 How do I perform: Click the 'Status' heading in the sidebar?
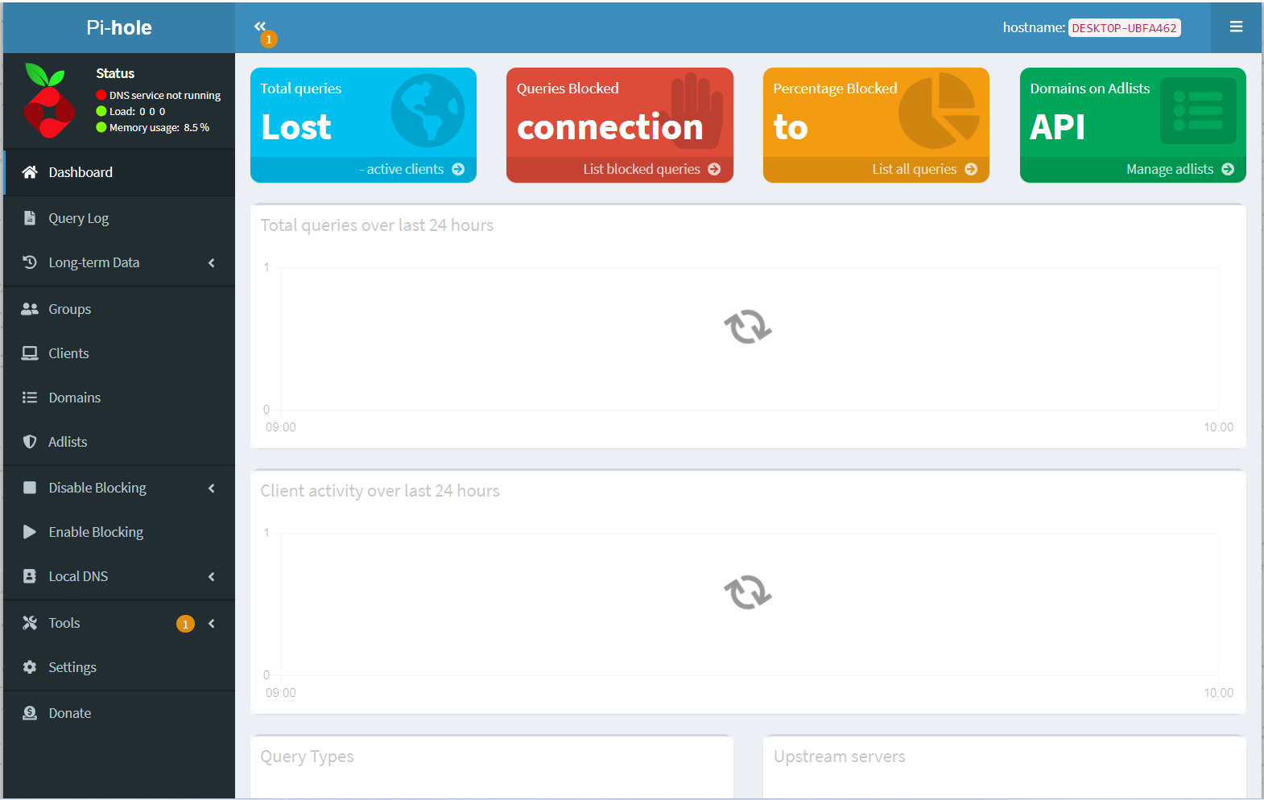click(115, 73)
